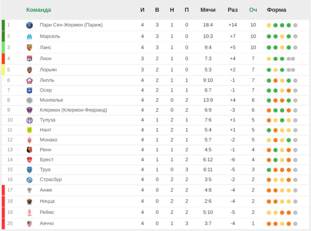Sort table by Оч points header

tap(253, 10)
